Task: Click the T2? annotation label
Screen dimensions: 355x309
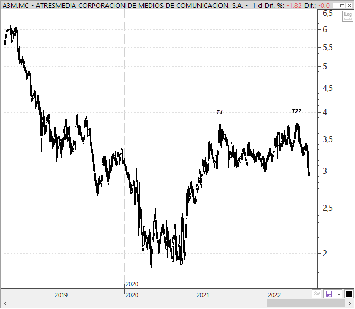Action: 296,111
